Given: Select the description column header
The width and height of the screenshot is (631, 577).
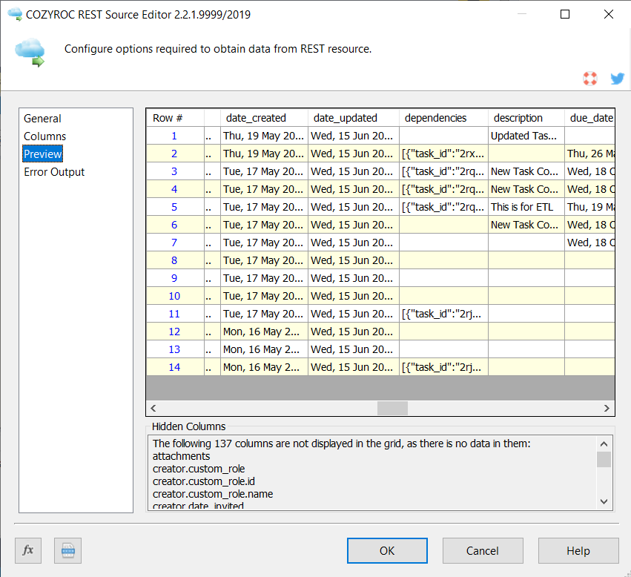Looking at the screenshot, I should pos(525,117).
